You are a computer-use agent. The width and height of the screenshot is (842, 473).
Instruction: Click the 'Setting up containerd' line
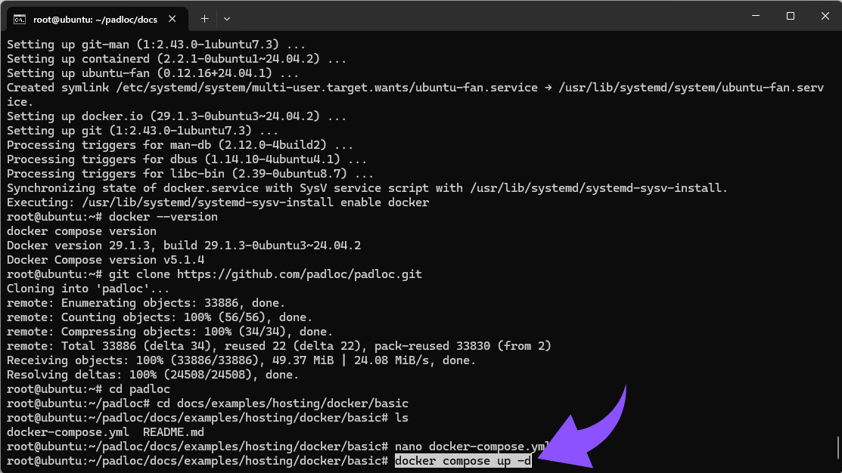coord(176,58)
